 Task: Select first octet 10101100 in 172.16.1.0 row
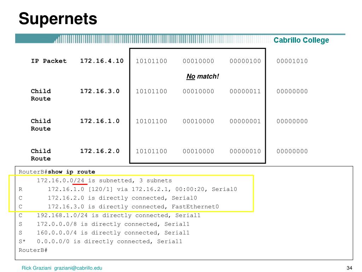click(x=151, y=121)
